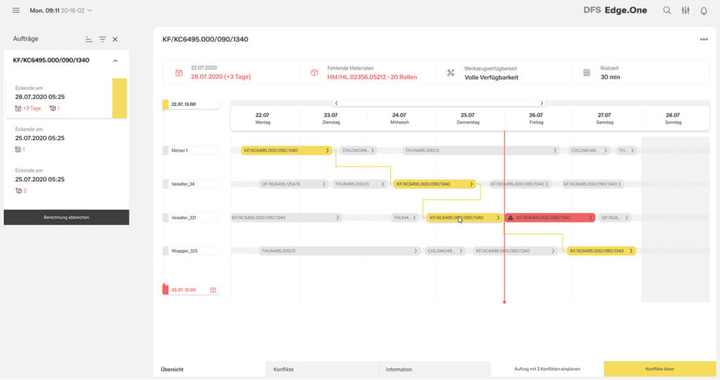Click warning icon on red Veredler_321 task
This screenshot has height=380, width=720.
[510, 218]
